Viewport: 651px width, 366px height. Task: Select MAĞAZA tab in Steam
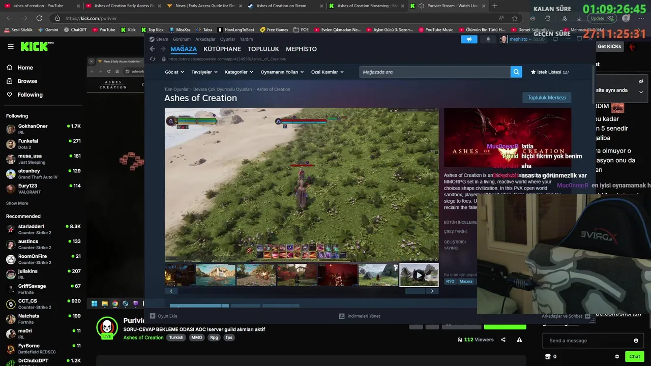coord(184,49)
